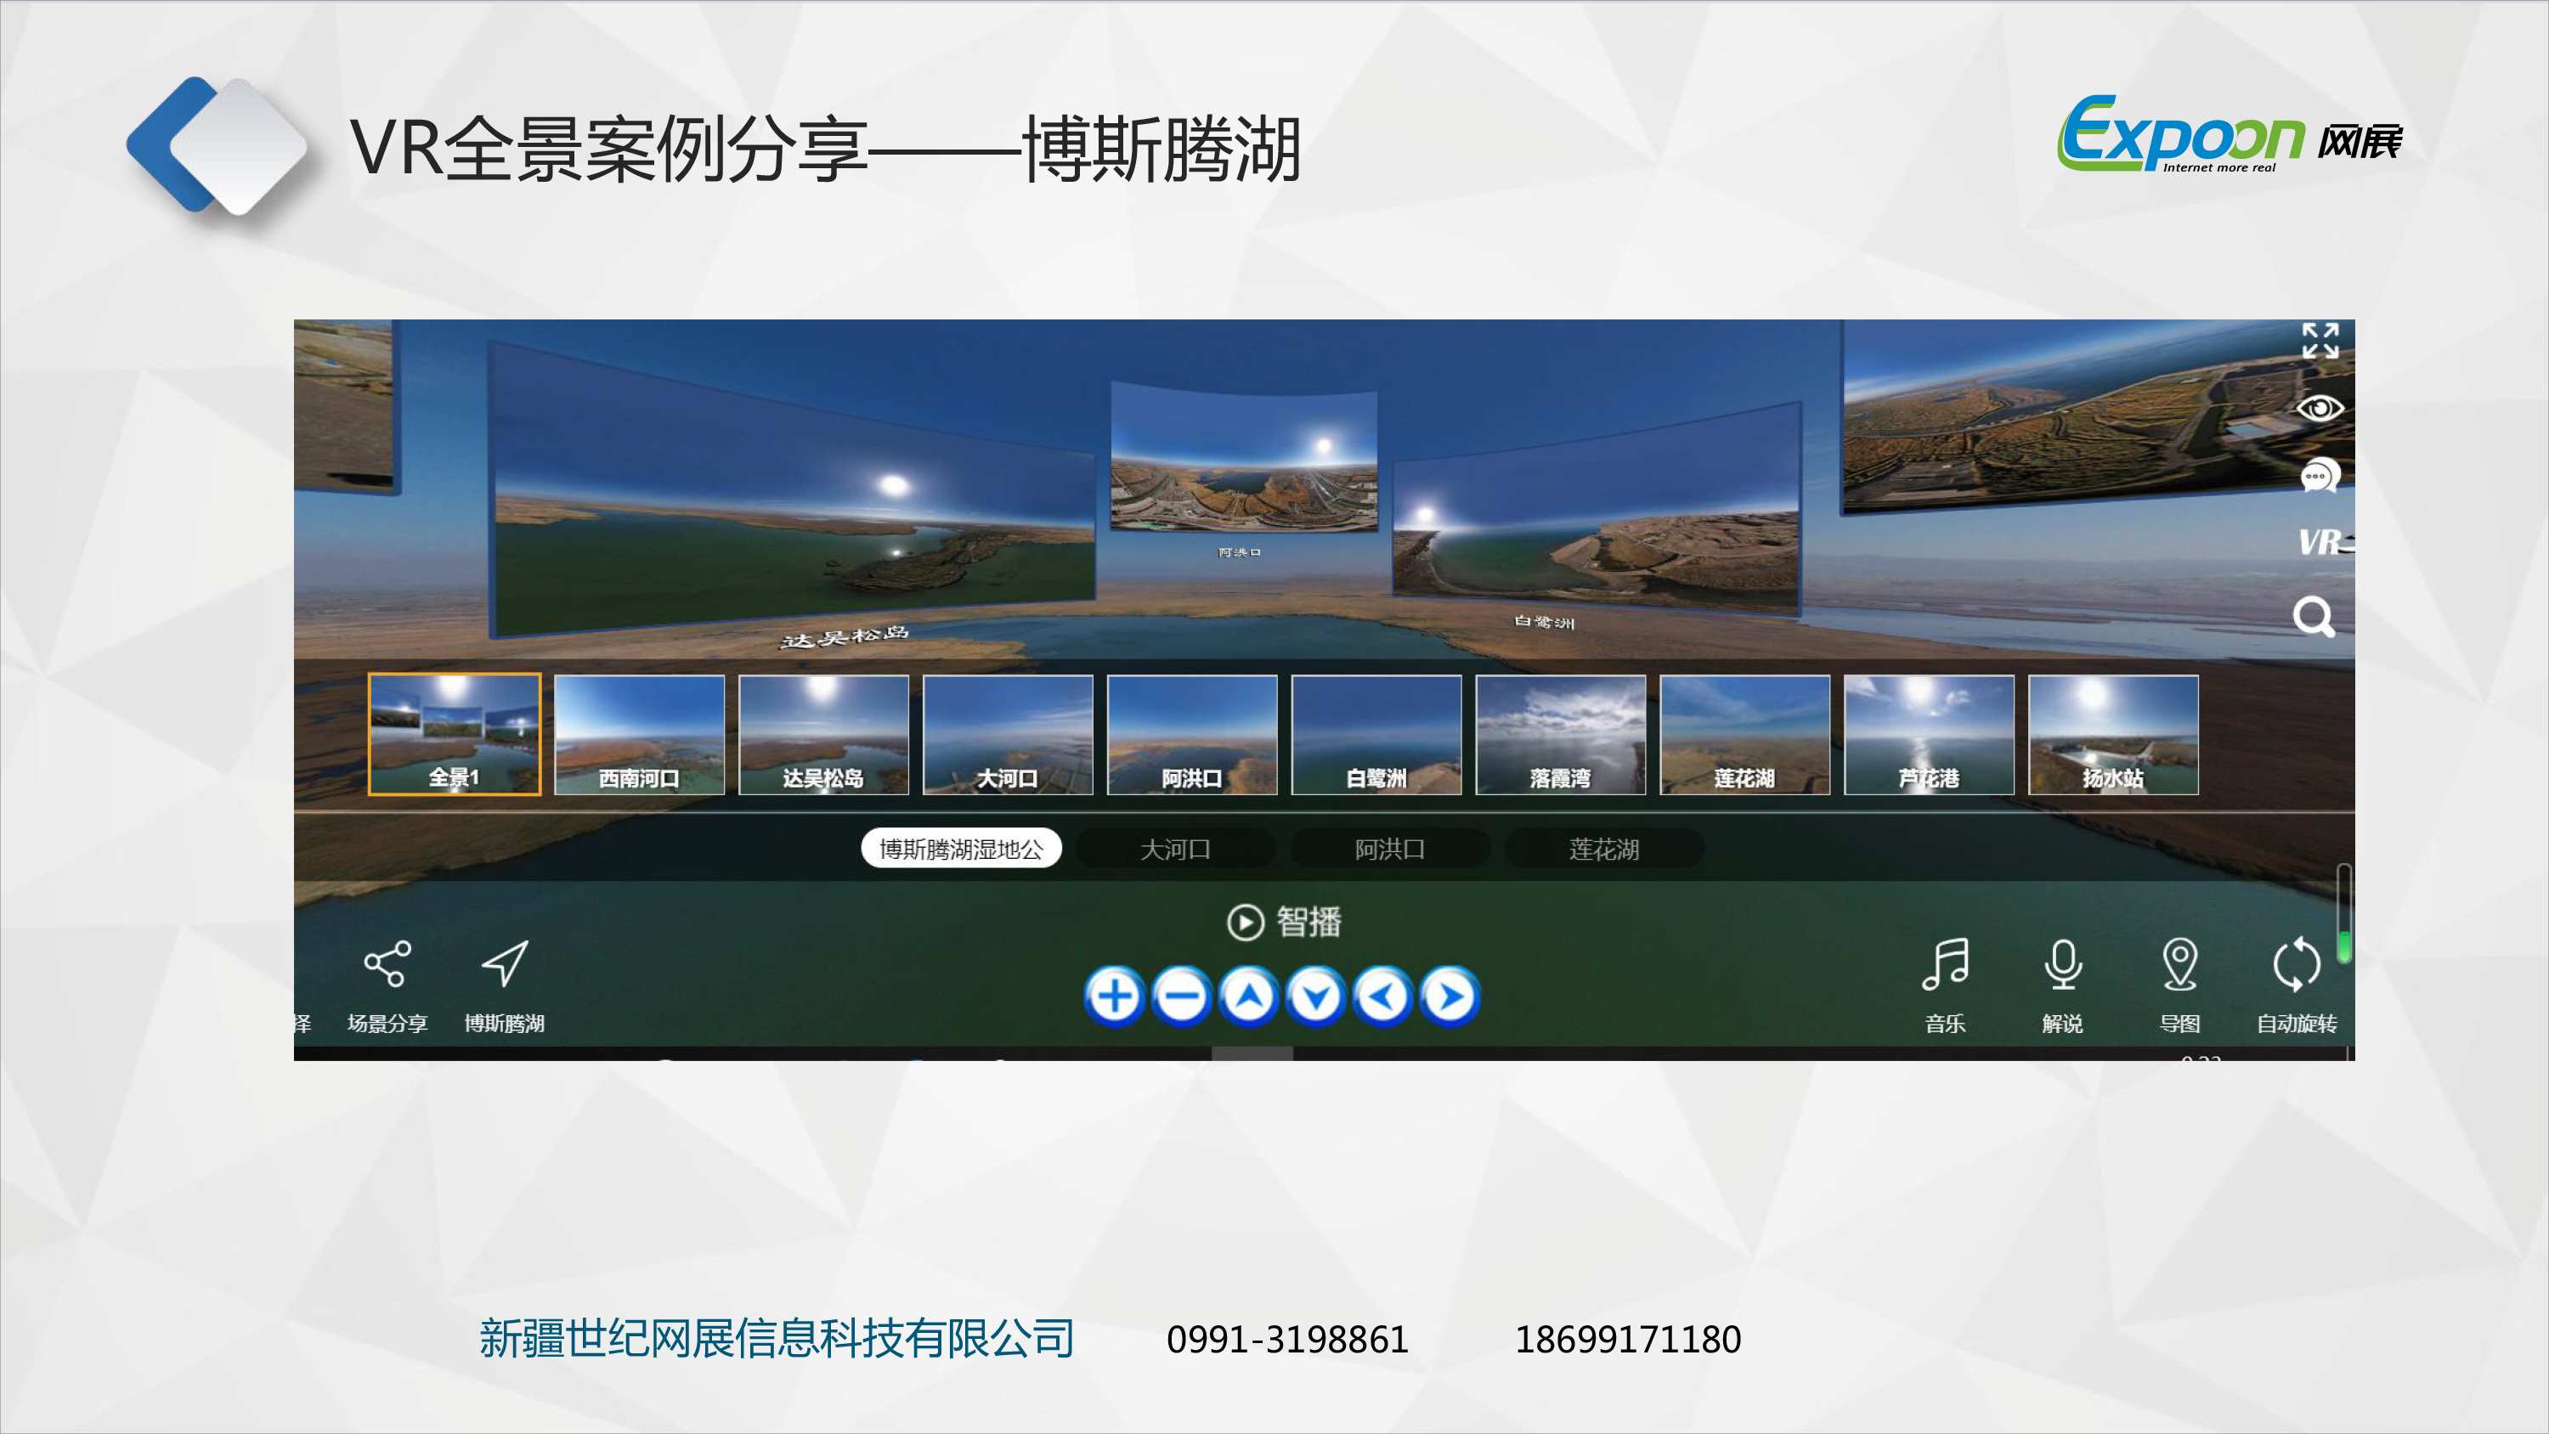Click the 博斯腾湖 navigation arrow icon
Screen dimensions: 2549x1434
tap(505, 965)
